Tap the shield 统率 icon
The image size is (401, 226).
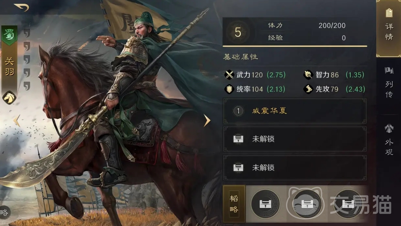tap(230, 89)
